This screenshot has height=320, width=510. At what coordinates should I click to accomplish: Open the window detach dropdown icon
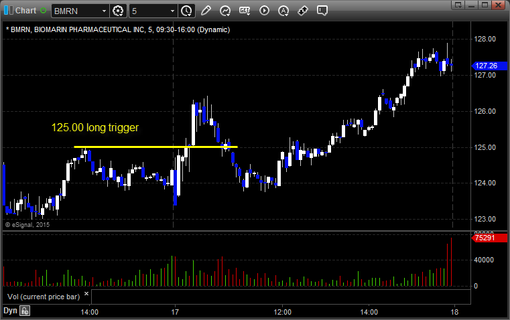(458, 5)
